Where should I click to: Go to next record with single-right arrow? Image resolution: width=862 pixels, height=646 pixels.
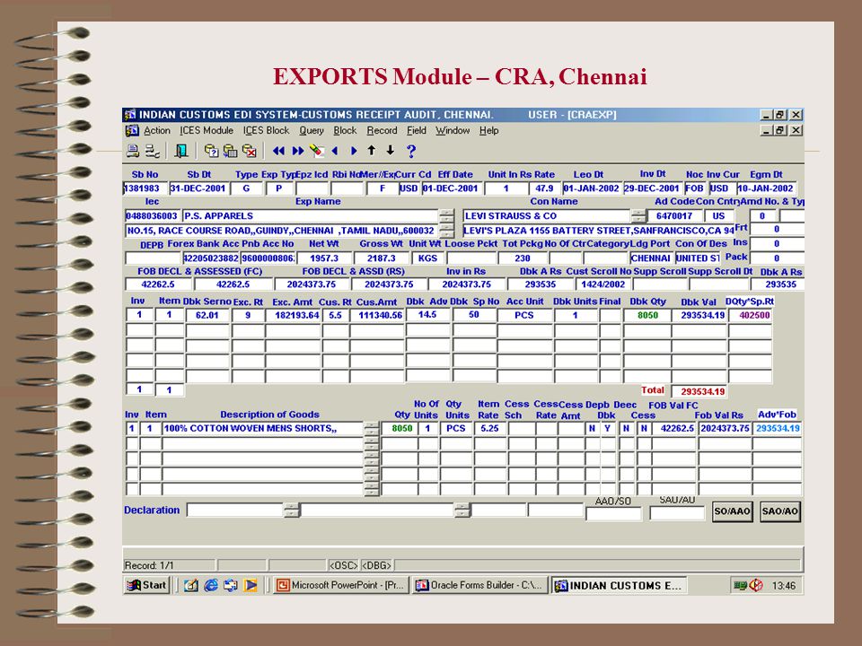354,151
